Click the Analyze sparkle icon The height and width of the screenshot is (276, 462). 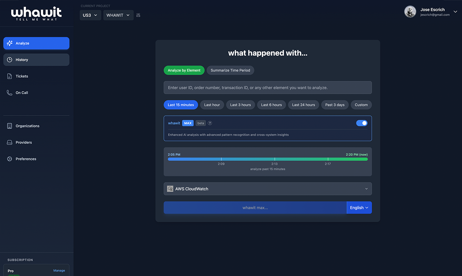10,43
